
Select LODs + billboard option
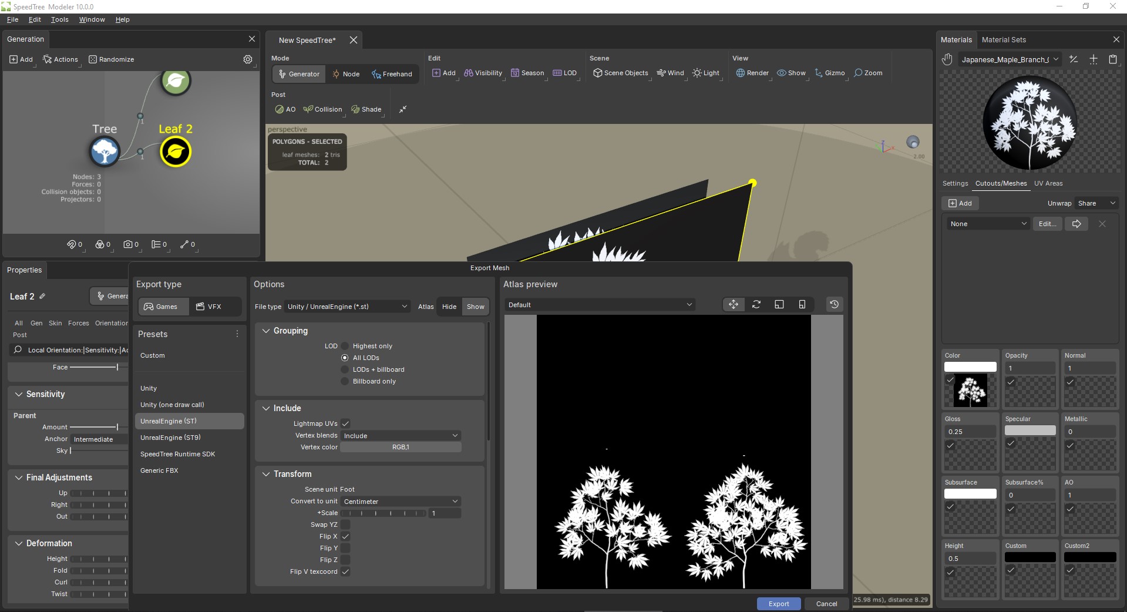click(x=345, y=369)
